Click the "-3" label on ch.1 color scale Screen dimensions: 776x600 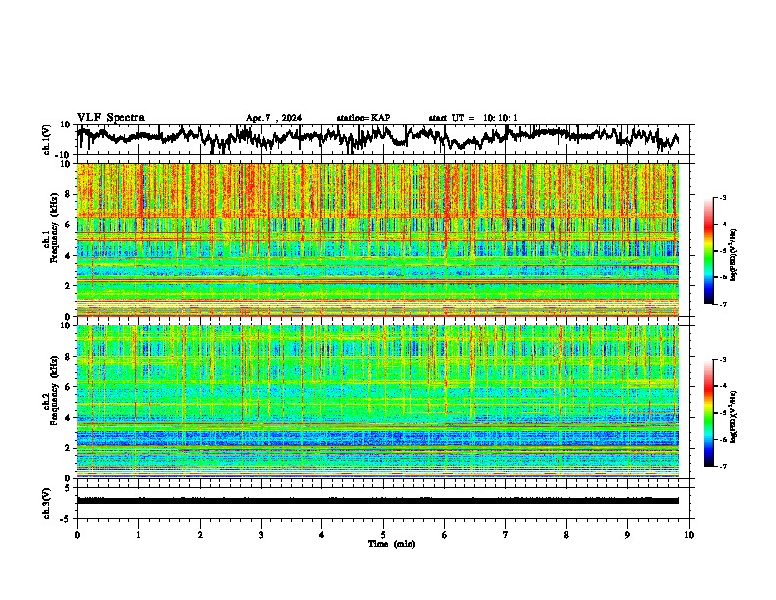723,197
